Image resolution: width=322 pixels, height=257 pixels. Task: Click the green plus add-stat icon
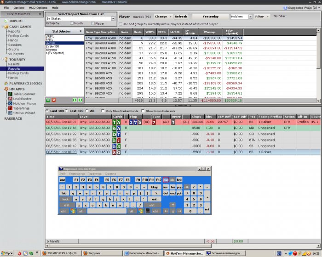coord(48,100)
